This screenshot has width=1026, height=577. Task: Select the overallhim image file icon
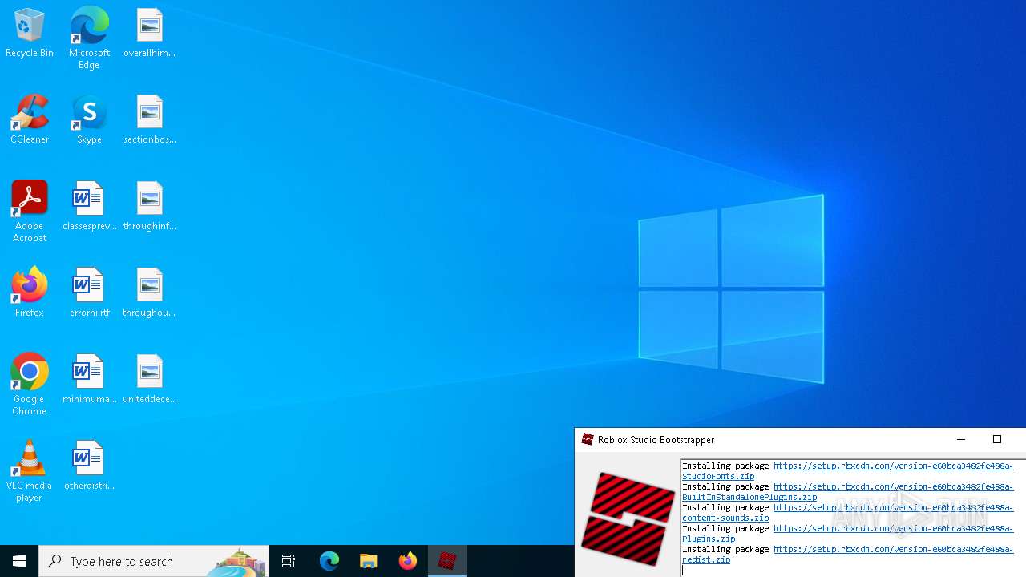click(149, 34)
